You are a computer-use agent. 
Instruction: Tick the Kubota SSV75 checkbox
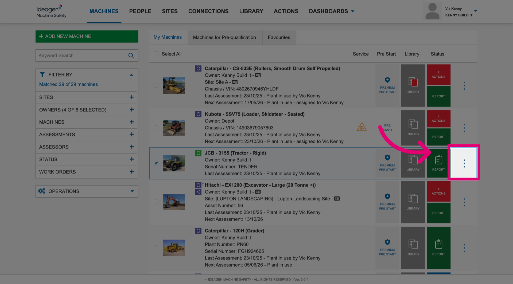[x=156, y=128]
